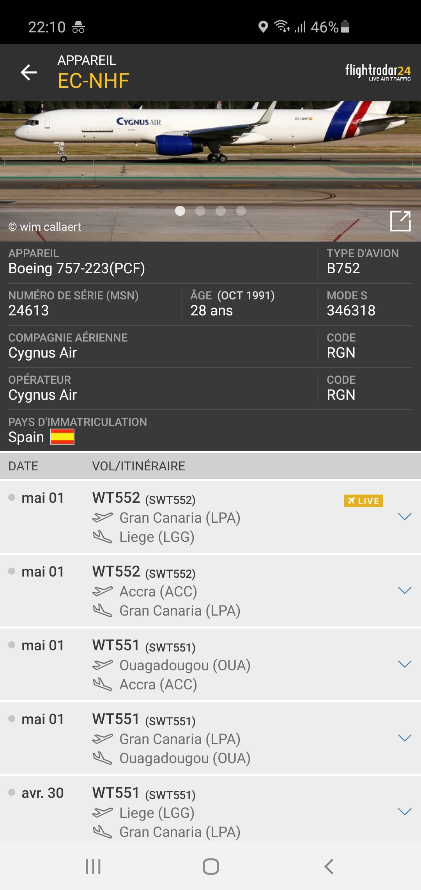Tap Android recent apps button
Image resolution: width=421 pixels, height=890 pixels.
tap(93, 867)
